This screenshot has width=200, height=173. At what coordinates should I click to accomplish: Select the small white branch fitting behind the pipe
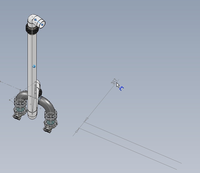pos(38,85)
